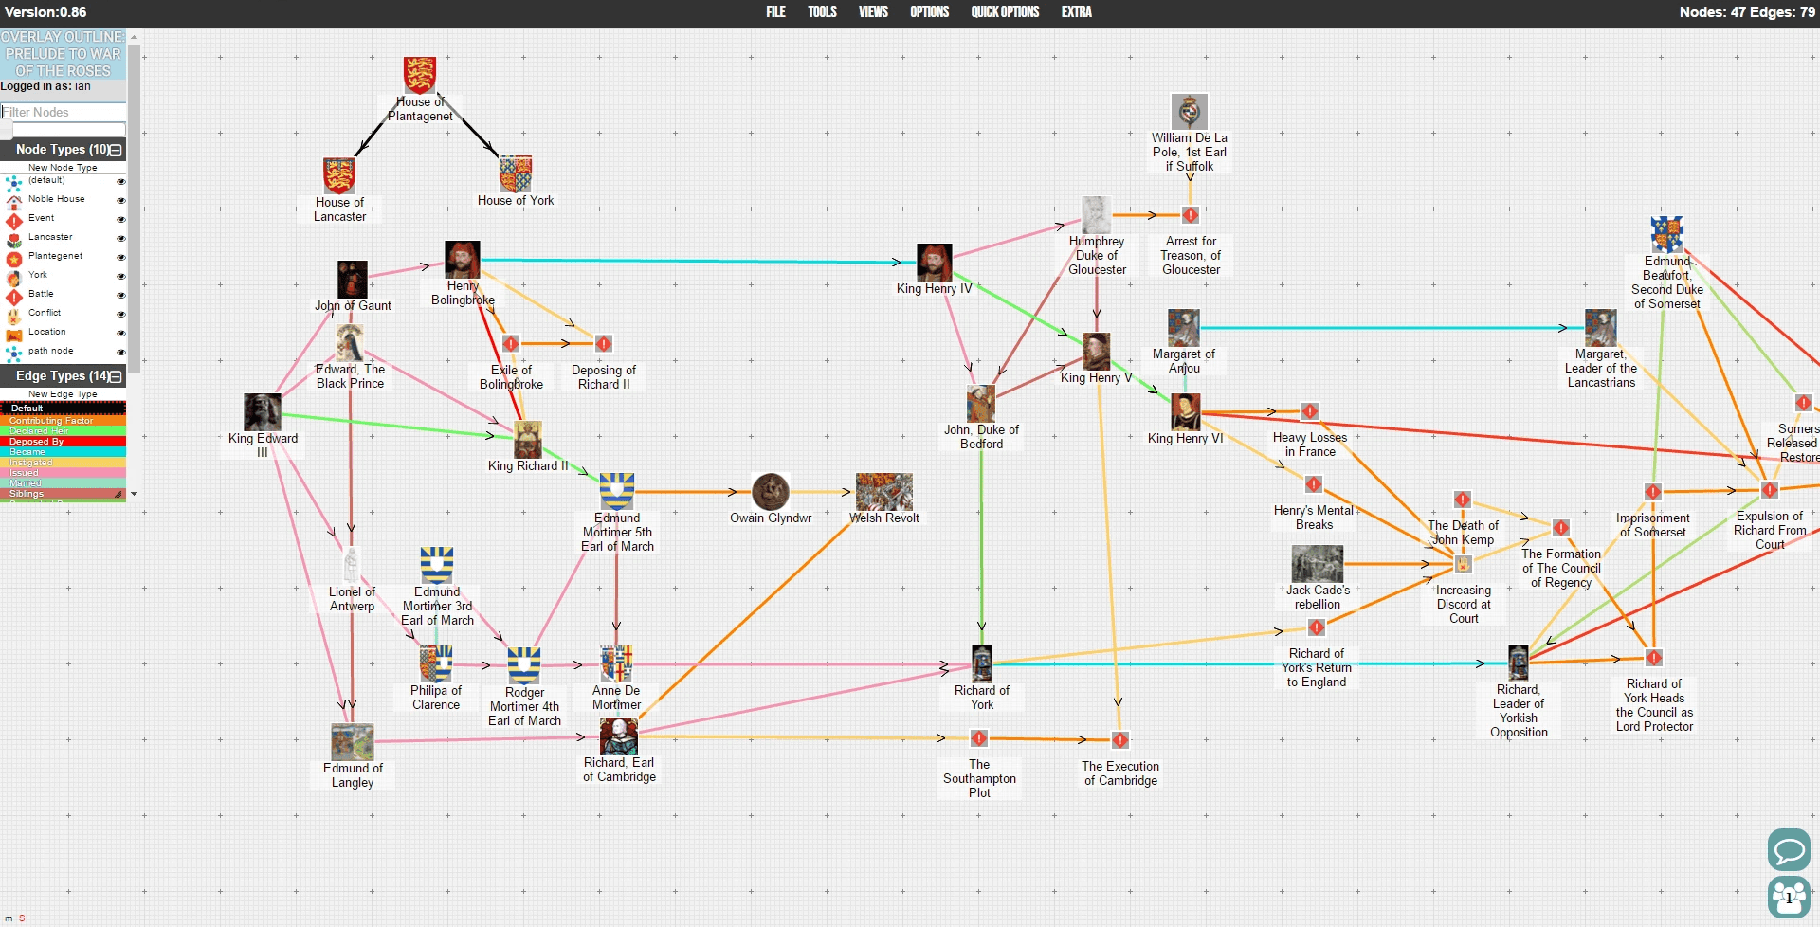
Task: Collapse the Node Types panel
Action: tap(114, 150)
